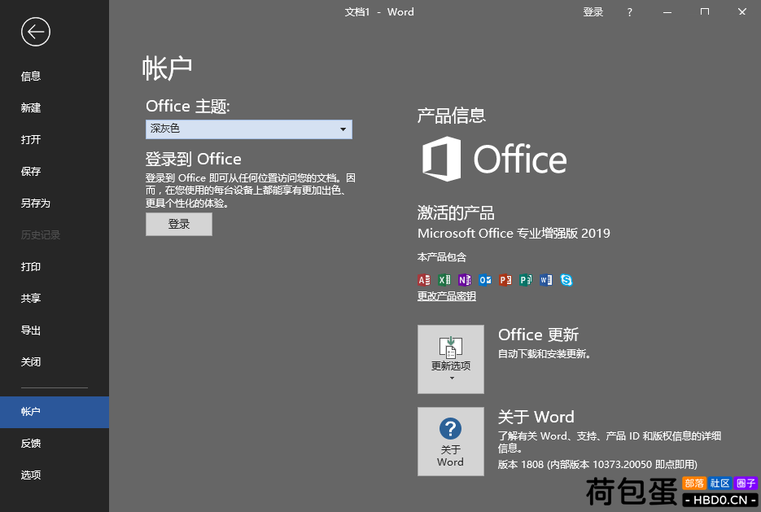This screenshot has width=761, height=512.
Task: Click the Publisher app icon
Action: click(526, 280)
